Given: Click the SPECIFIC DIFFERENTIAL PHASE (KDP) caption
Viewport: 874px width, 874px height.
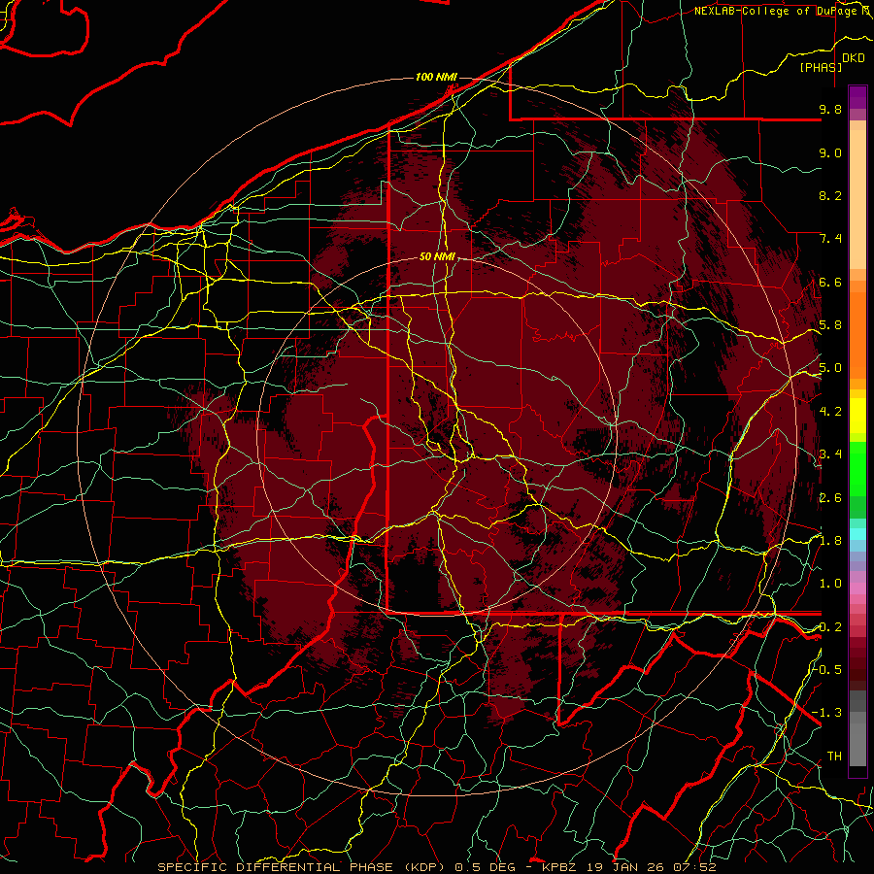Looking at the screenshot, I should (x=304, y=867).
